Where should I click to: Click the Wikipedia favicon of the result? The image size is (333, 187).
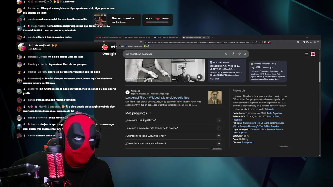point(127,92)
